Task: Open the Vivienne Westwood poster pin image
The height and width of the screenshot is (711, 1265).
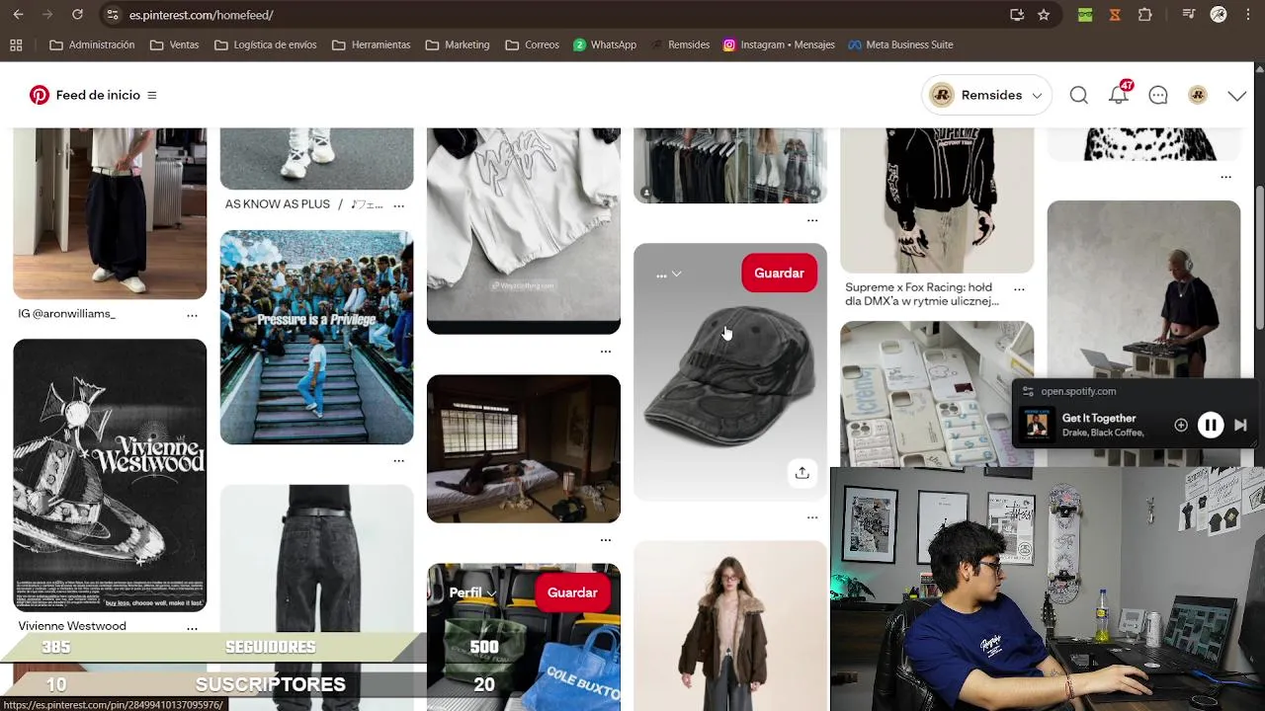Action: pyautogui.click(x=110, y=476)
